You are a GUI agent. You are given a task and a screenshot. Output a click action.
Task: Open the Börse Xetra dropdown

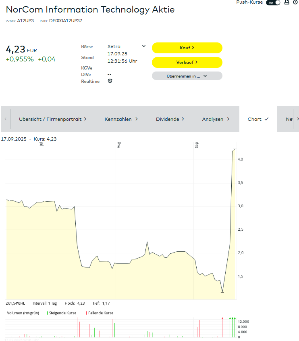tap(126, 46)
